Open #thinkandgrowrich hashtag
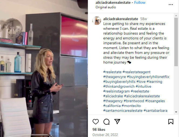The width and height of the screenshot is (180, 137). (119, 87)
